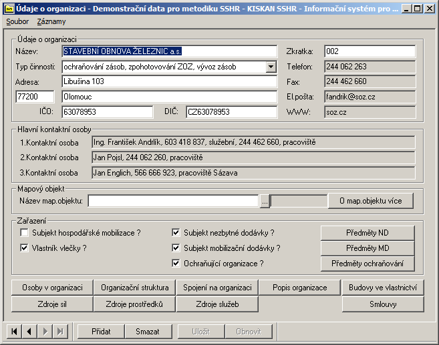This screenshot has width=439, height=345.
Task: Click WWW value soz.cz
Action: point(370,112)
